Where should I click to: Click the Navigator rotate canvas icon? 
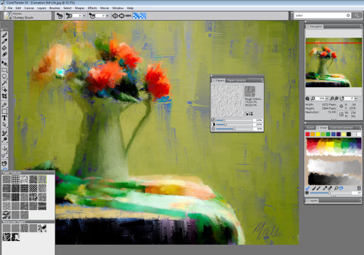[x=342, y=99]
